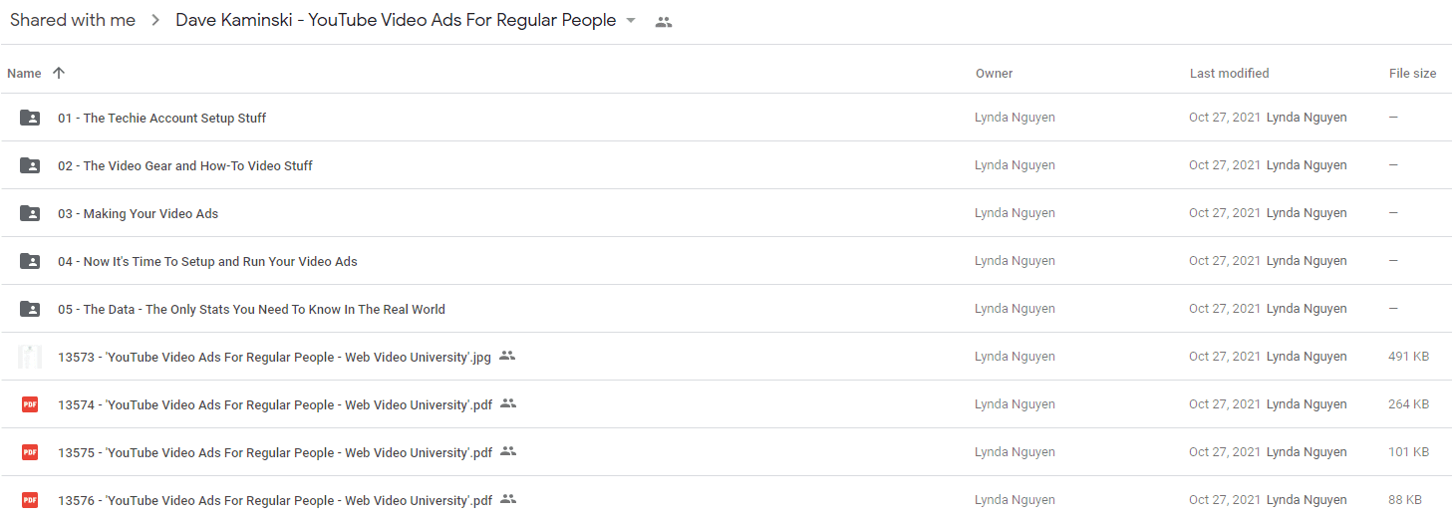Open the JPG thumbnail of file 13573

tap(30, 357)
